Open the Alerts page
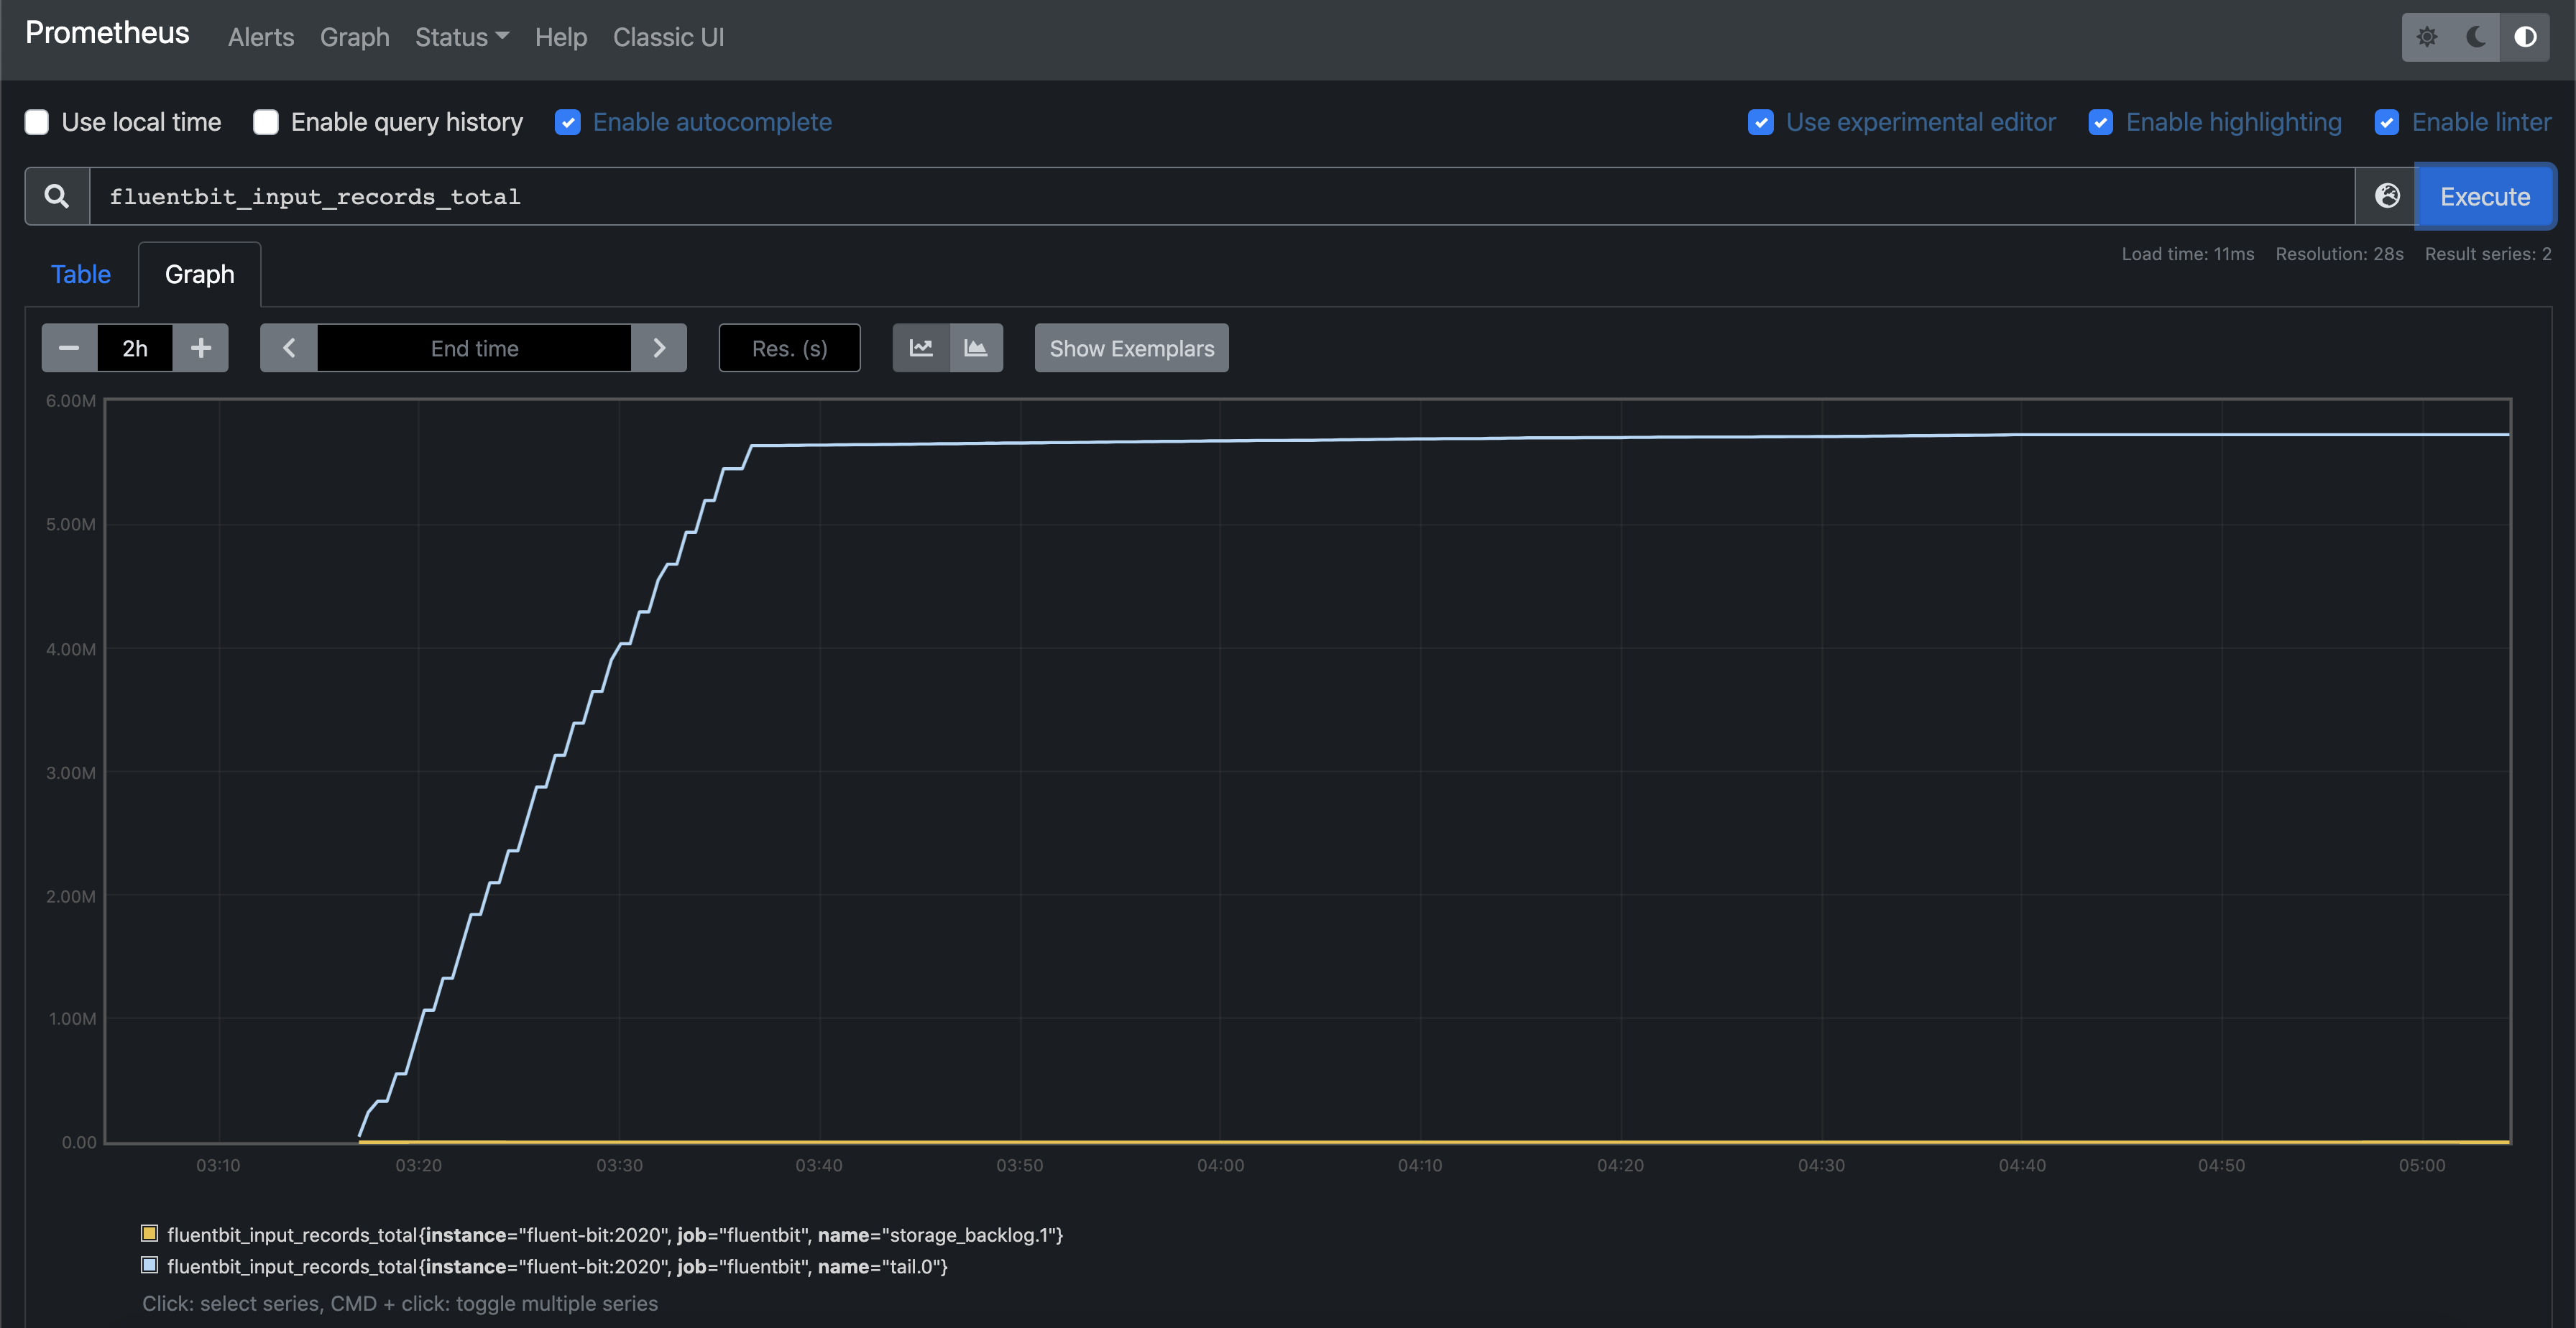 (261, 37)
